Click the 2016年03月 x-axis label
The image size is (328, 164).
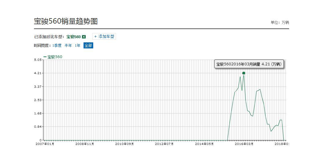(244, 144)
